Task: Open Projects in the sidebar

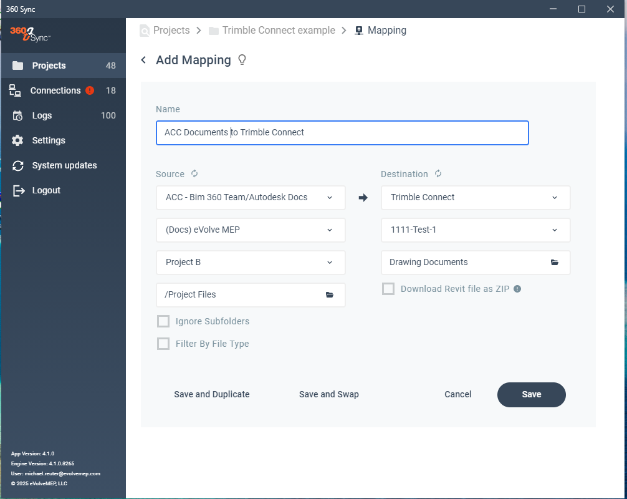Action: [x=64, y=65]
